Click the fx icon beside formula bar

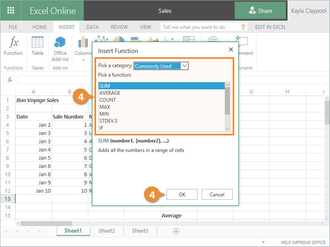click(10, 80)
